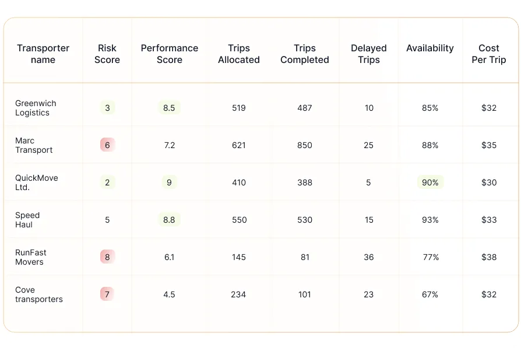This screenshot has height=351, width=521.
Task: Select the 850 trips completed cell
Action: click(305, 145)
